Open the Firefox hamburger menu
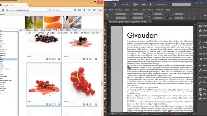 (x=100, y=10)
